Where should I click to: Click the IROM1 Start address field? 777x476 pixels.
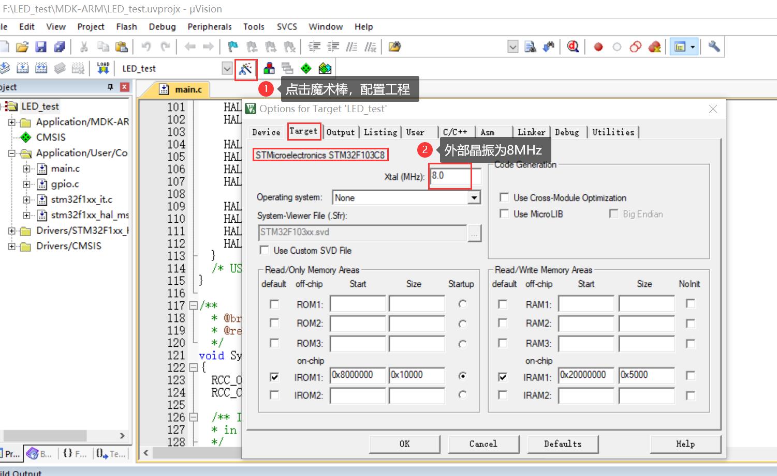click(x=358, y=375)
